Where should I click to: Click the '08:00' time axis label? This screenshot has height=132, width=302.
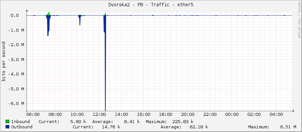55,115
